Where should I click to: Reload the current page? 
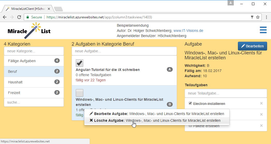19,17
